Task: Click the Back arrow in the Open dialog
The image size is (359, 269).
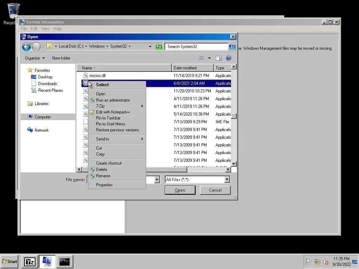Action: pos(26,47)
